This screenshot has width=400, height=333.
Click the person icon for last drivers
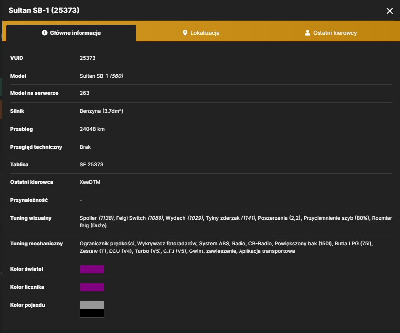click(308, 33)
